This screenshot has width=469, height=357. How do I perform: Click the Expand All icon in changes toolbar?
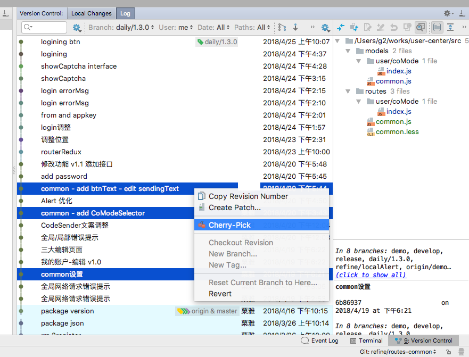pos(450,28)
